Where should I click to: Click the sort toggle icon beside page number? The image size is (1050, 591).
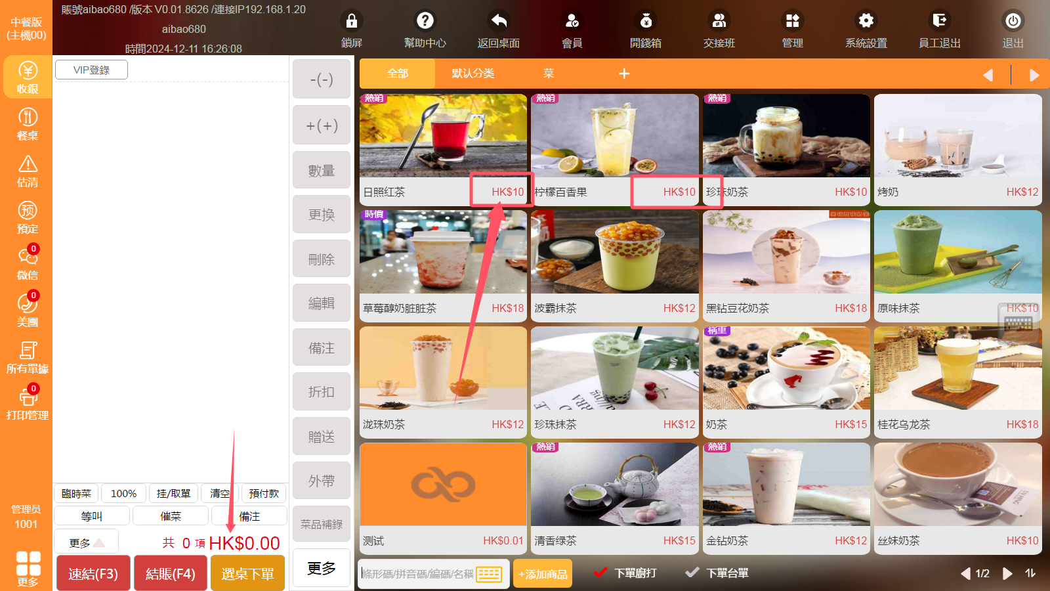1030,573
